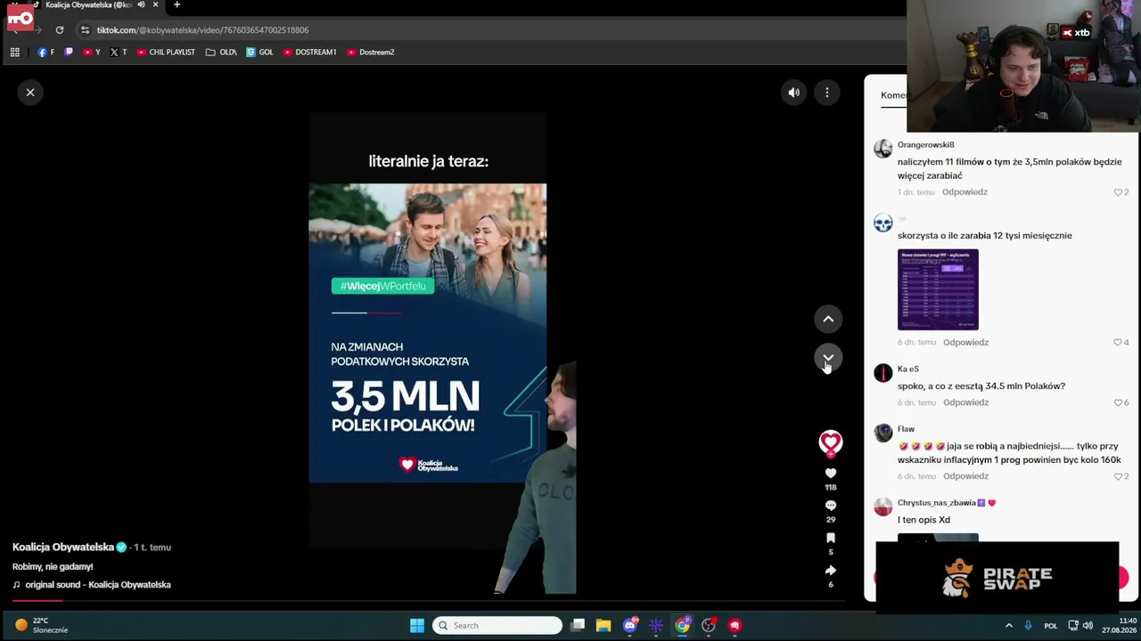This screenshot has height=641, width=1141.
Task: Close the TikTok video viewer with X
Action: pyautogui.click(x=30, y=93)
